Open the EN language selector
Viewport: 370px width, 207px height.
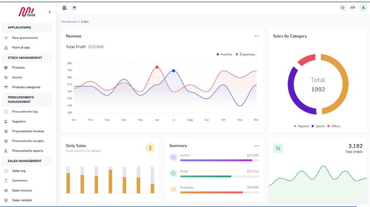[353, 8]
